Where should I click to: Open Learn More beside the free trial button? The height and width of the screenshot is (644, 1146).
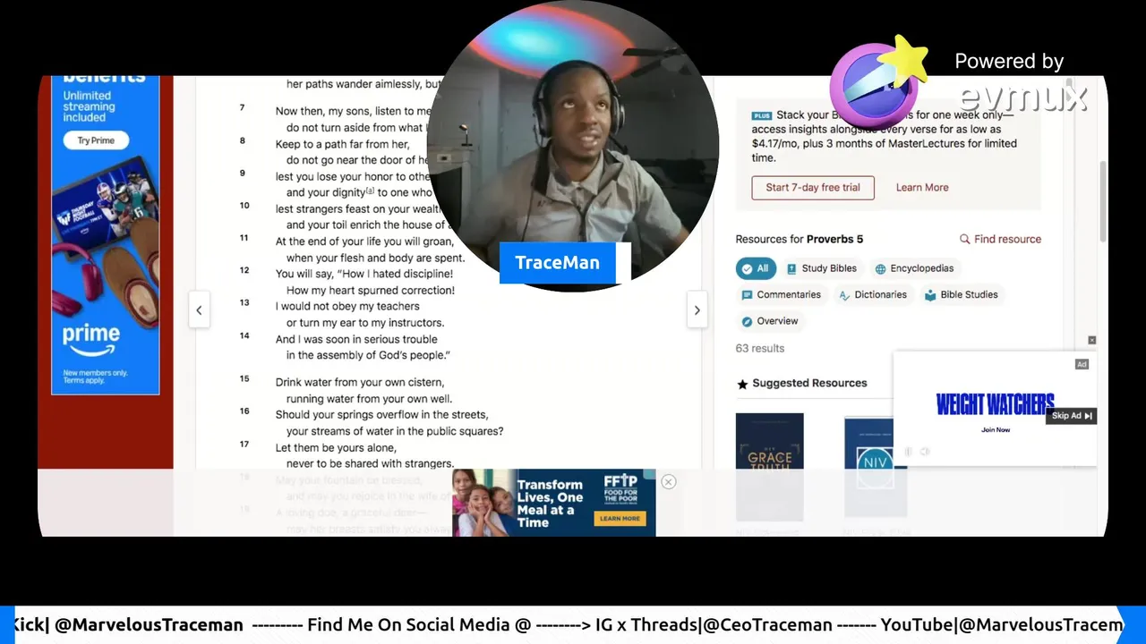click(x=922, y=188)
